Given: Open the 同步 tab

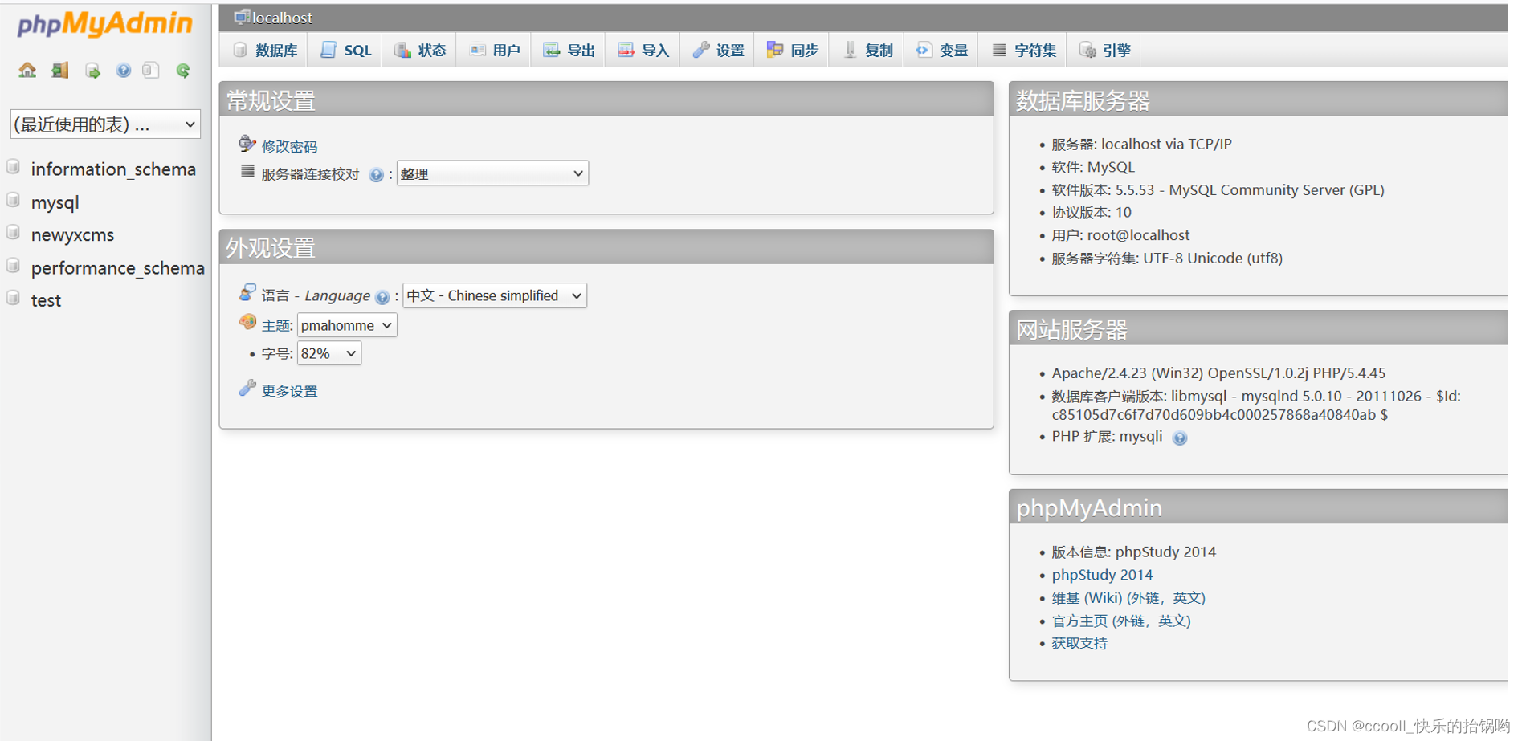Looking at the screenshot, I should pyautogui.click(x=792, y=51).
